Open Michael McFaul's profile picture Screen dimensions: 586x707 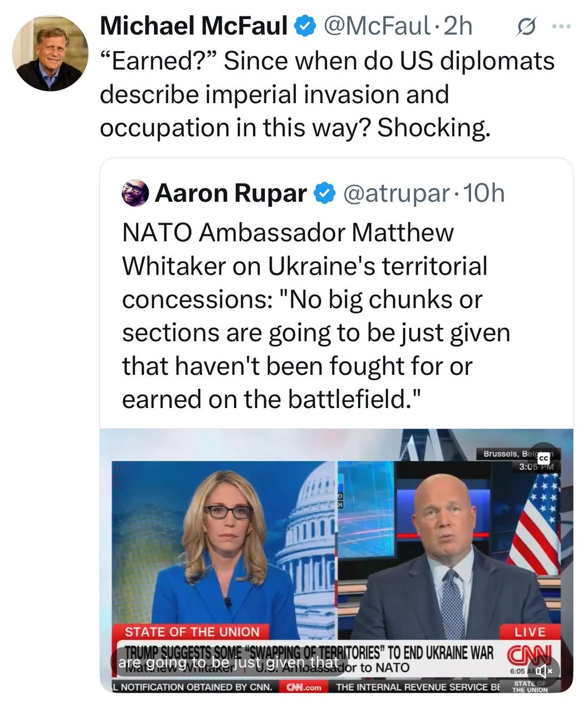click(50, 53)
